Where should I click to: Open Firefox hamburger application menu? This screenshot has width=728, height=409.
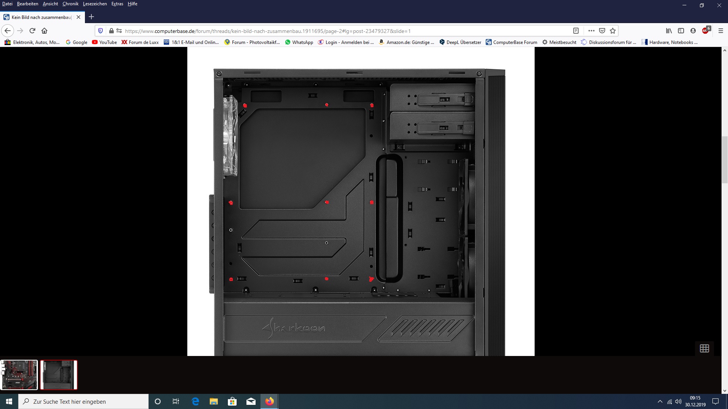coord(721,31)
